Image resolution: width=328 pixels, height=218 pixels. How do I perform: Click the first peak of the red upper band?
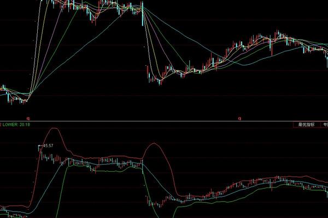(x=52, y=129)
